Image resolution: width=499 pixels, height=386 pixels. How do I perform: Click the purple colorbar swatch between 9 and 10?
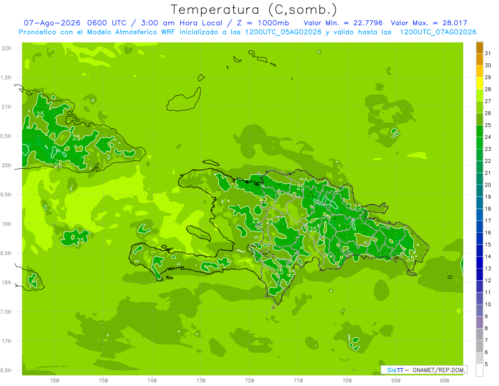[x=479, y=310]
